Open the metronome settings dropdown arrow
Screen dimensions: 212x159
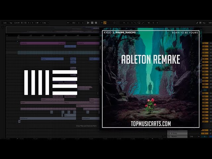click(40, 23)
